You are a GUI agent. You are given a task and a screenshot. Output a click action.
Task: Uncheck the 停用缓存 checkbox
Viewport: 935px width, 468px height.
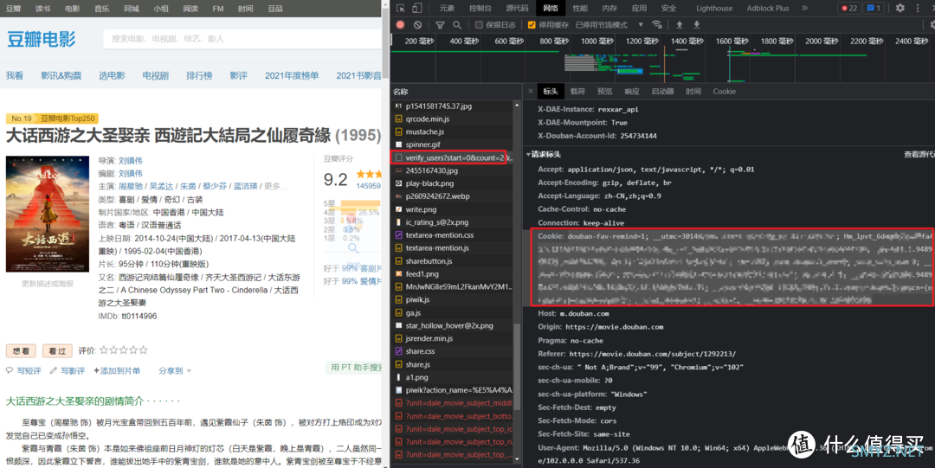click(532, 25)
